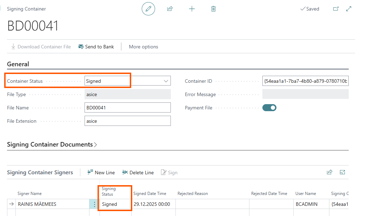Click the plus icon to create new

click(x=192, y=9)
